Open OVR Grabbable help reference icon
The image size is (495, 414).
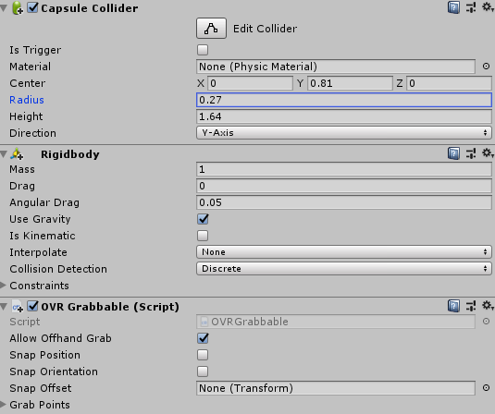[x=453, y=306]
